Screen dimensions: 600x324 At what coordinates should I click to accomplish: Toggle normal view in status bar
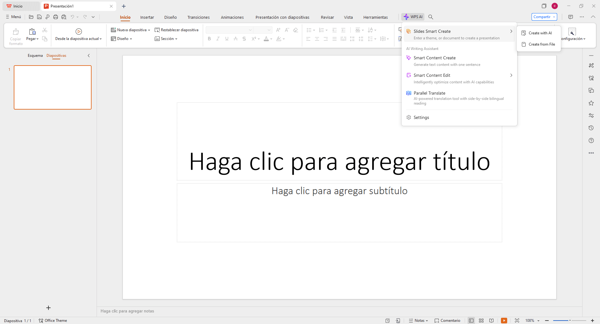(471, 321)
